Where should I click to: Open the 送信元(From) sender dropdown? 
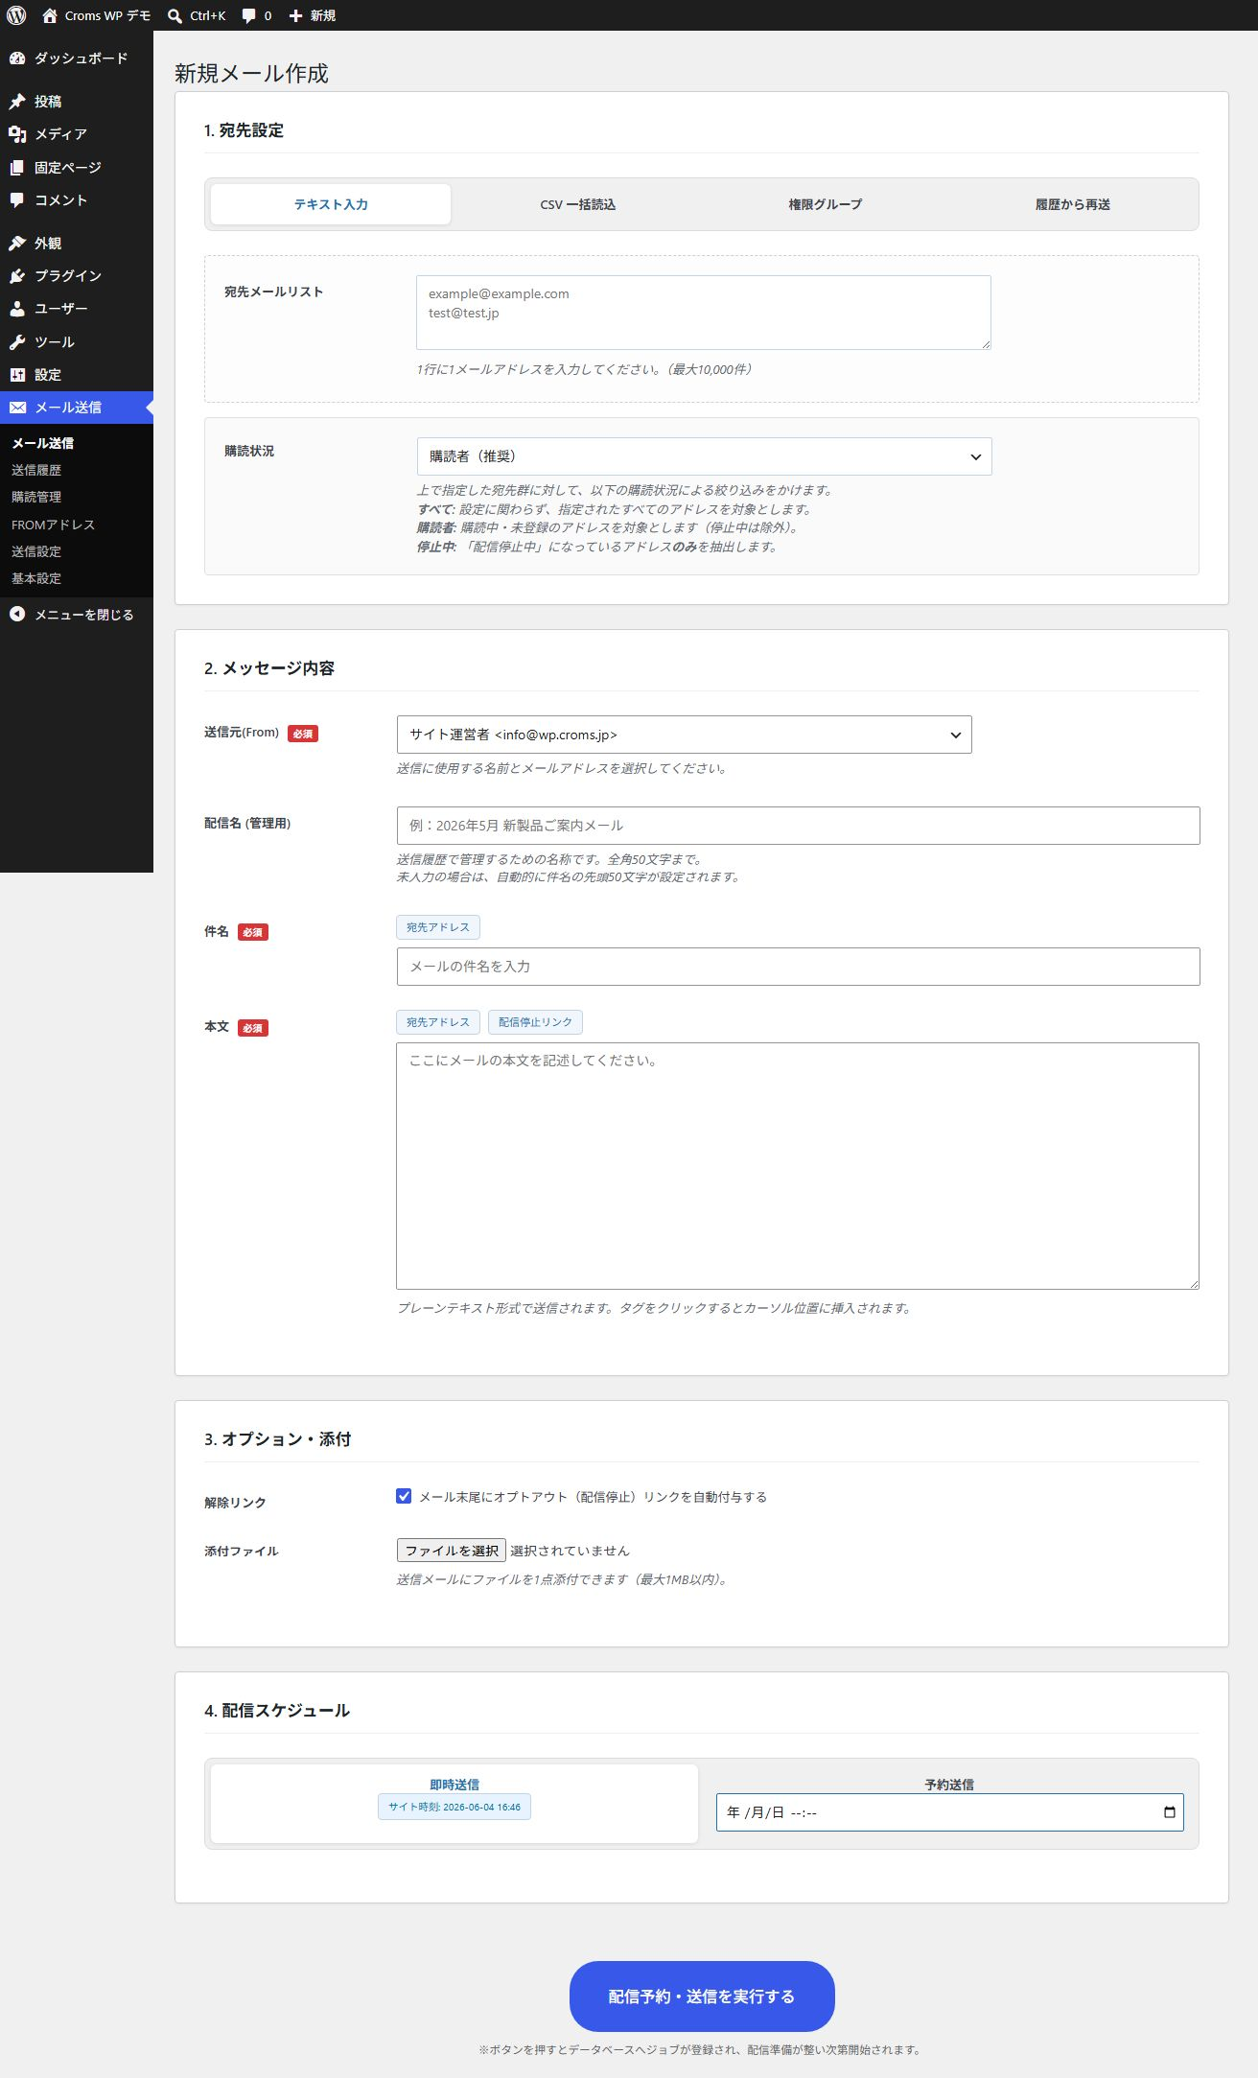(x=684, y=735)
